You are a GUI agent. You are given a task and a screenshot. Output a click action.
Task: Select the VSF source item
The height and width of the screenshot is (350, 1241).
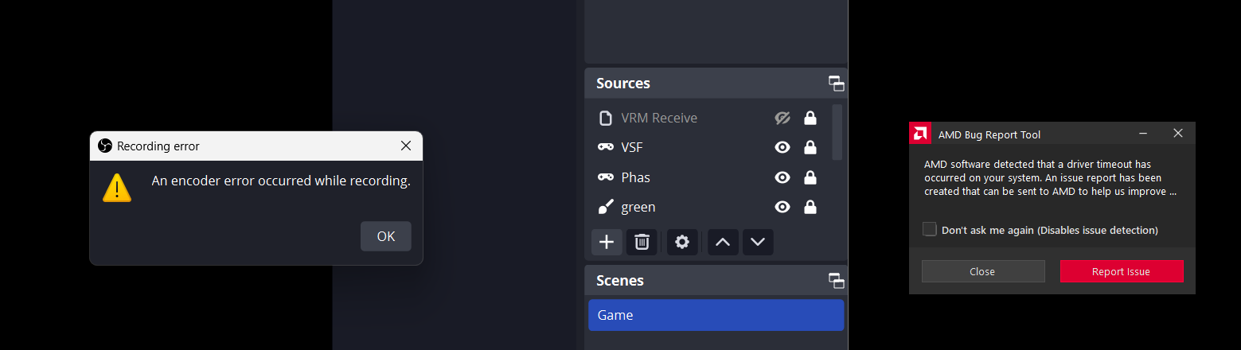[x=677, y=147]
